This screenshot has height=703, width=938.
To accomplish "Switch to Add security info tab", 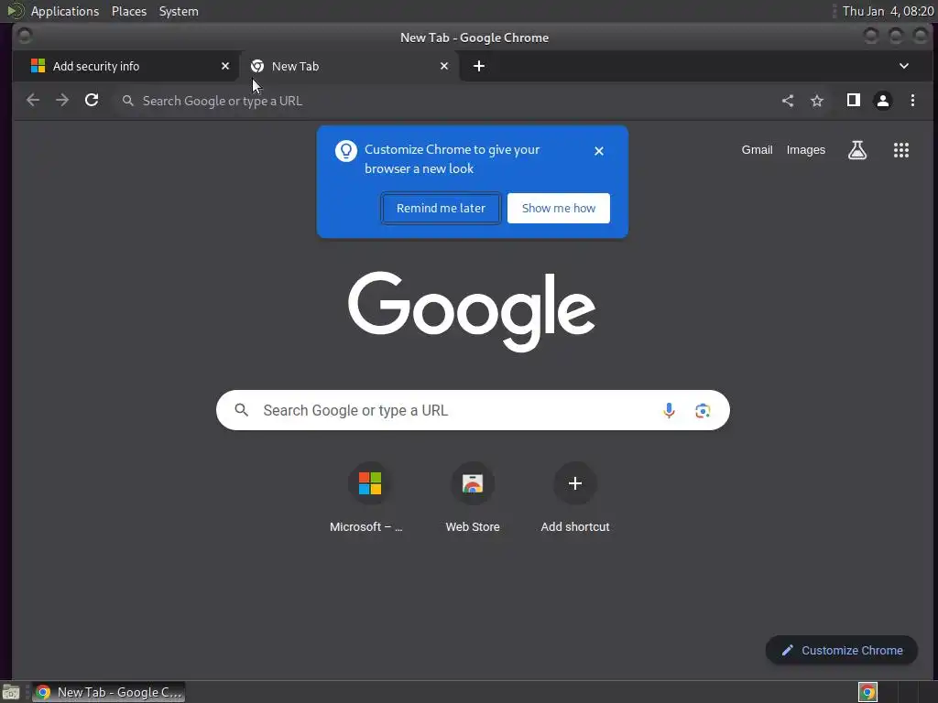I will tap(126, 66).
